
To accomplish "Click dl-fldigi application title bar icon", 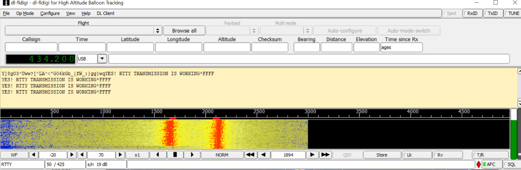I will tap(6, 3).
